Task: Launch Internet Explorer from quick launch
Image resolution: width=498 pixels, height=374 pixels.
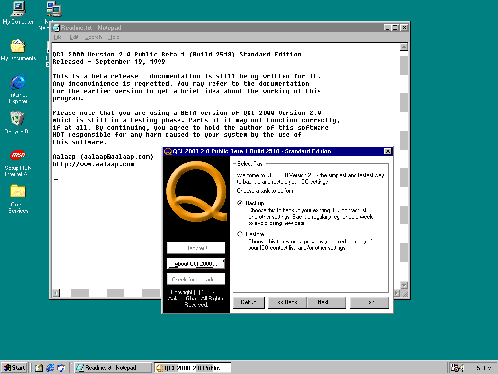Action: tap(50, 368)
